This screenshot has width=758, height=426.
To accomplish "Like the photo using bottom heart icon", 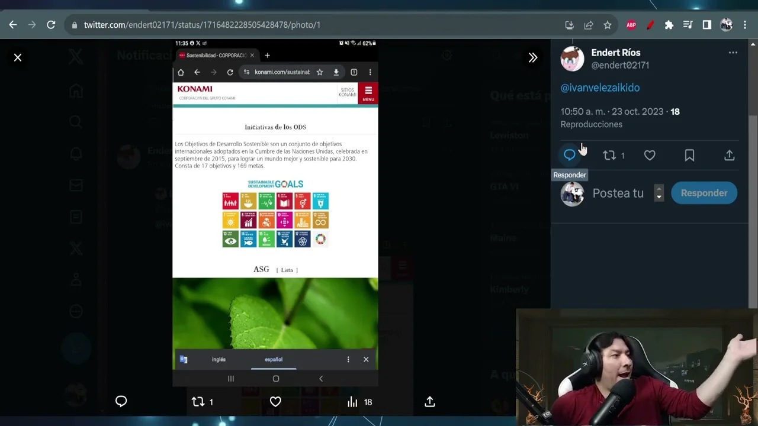I will tap(275, 402).
